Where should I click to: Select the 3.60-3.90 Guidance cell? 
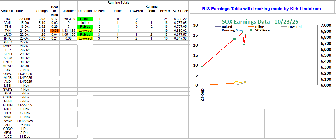coord(68,19)
